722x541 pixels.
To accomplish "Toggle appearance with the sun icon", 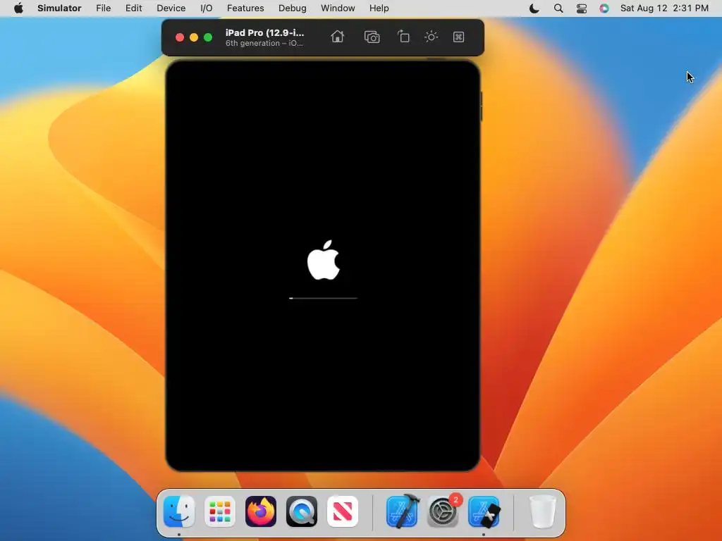I will (431, 37).
